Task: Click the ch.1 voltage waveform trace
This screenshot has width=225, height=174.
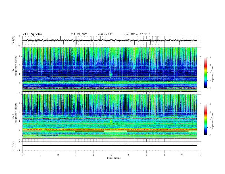Action: (109, 40)
